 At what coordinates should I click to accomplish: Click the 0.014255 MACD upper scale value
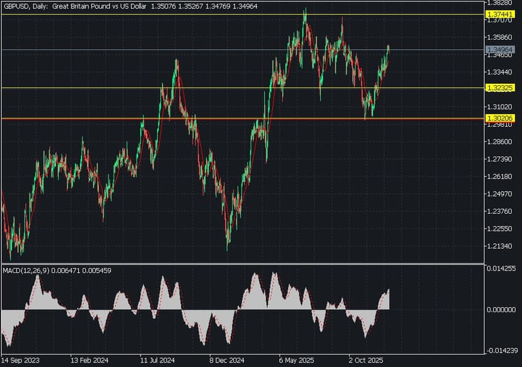pyautogui.click(x=500, y=269)
